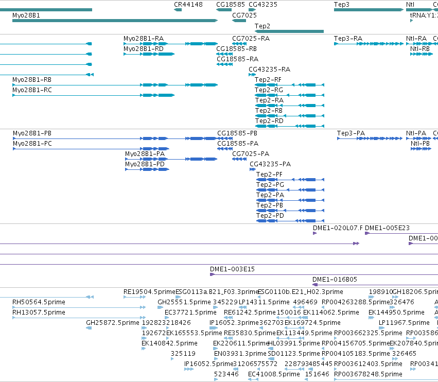Click the Tep3-RA transcript label
The image size is (438, 382).
coord(348,38)
